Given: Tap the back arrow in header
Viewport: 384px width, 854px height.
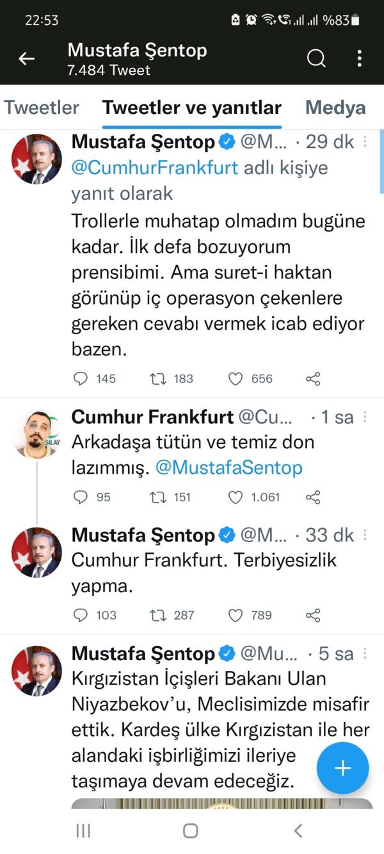Looking at the screenshot, I should (26, 60).
